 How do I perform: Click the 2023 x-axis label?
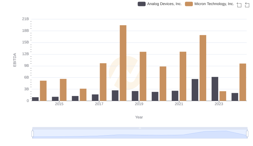219,104
